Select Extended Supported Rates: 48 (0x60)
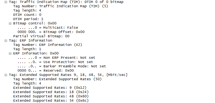This screenshot has width=215, height=103. click(51, 96)
